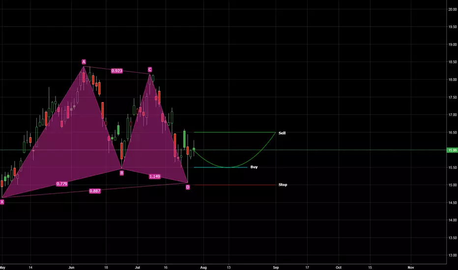This screenshot has height=270, width=458.
Task: Click the 13.00 price axis label
Action: point(453,255)
